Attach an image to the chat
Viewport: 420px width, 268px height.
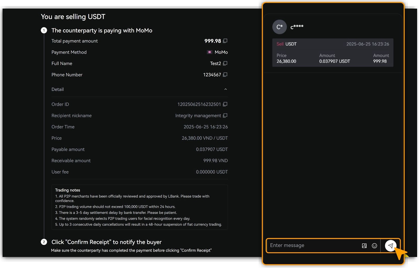pyautogui.click(x=364, y=246)
